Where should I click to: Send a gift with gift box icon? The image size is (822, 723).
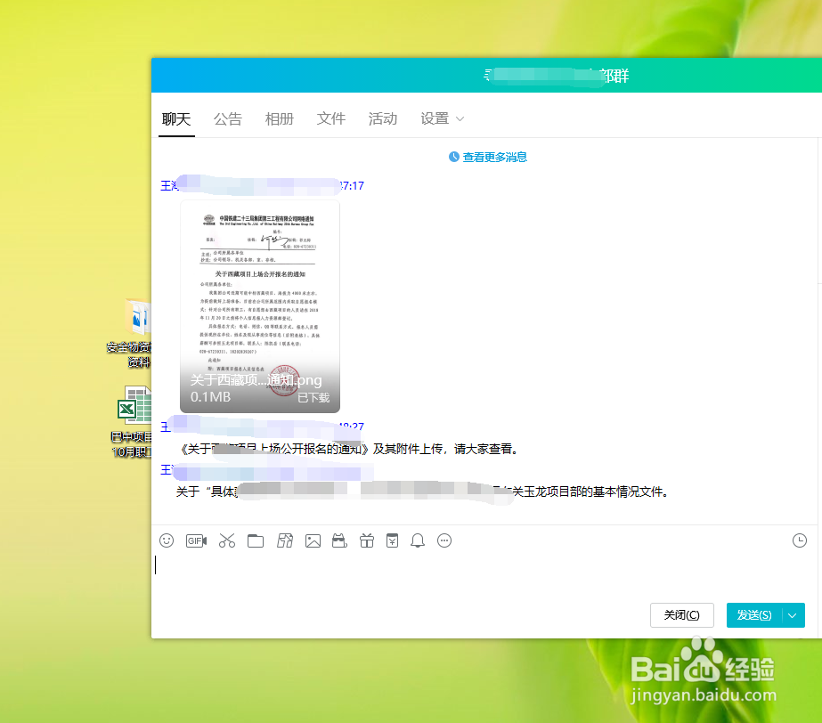[x=367, y=540]
